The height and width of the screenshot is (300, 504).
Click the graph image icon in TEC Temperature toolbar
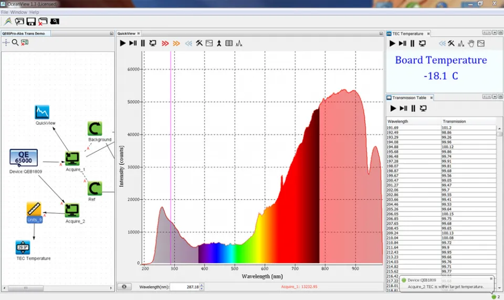point(481,43)
